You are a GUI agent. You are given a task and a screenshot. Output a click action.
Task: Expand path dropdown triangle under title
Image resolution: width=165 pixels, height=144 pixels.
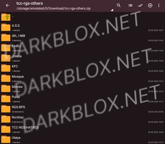pyautogui.click(x=112, y=10)
